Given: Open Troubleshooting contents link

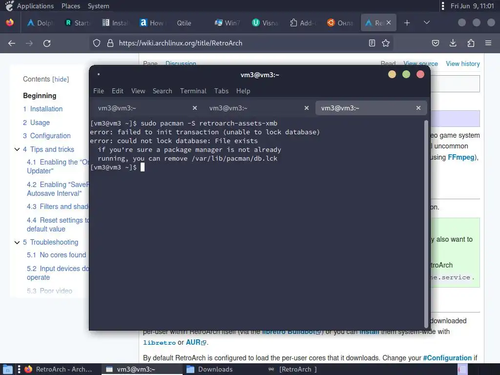Looking at the screenshot, I should (51, 242).
